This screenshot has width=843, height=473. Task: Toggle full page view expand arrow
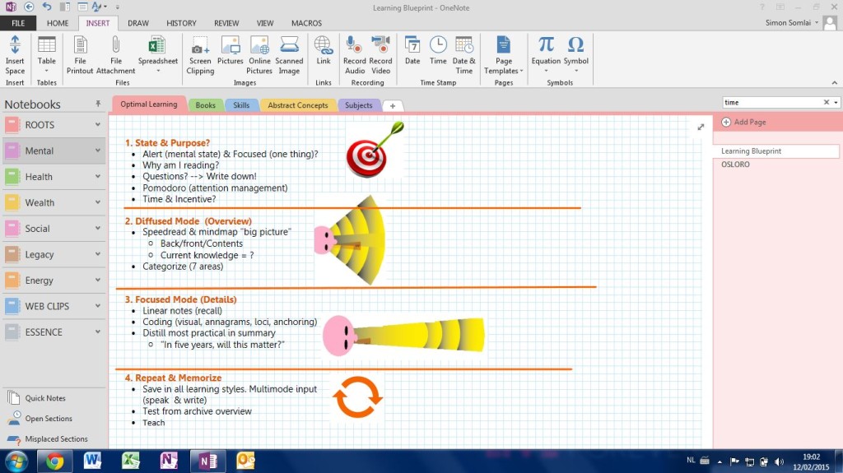pos(701,127)
